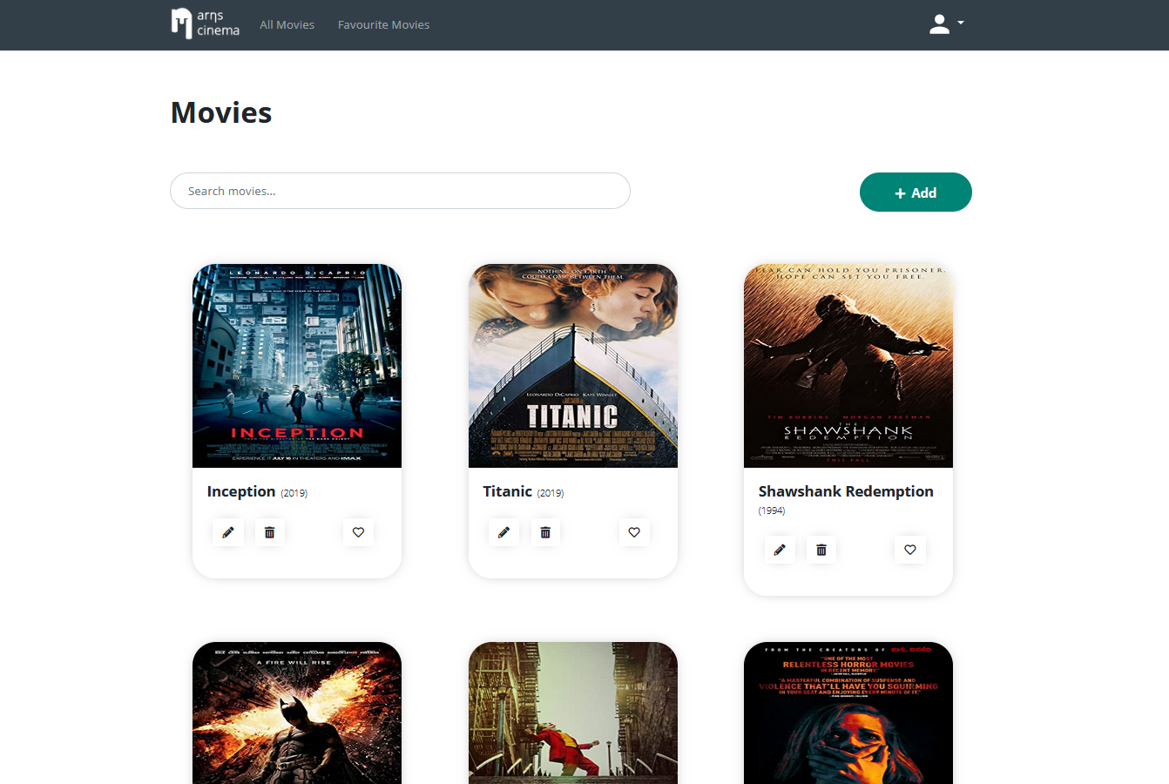
Task: Click the Shawshank Redemption title text
Action: (846, 491)
